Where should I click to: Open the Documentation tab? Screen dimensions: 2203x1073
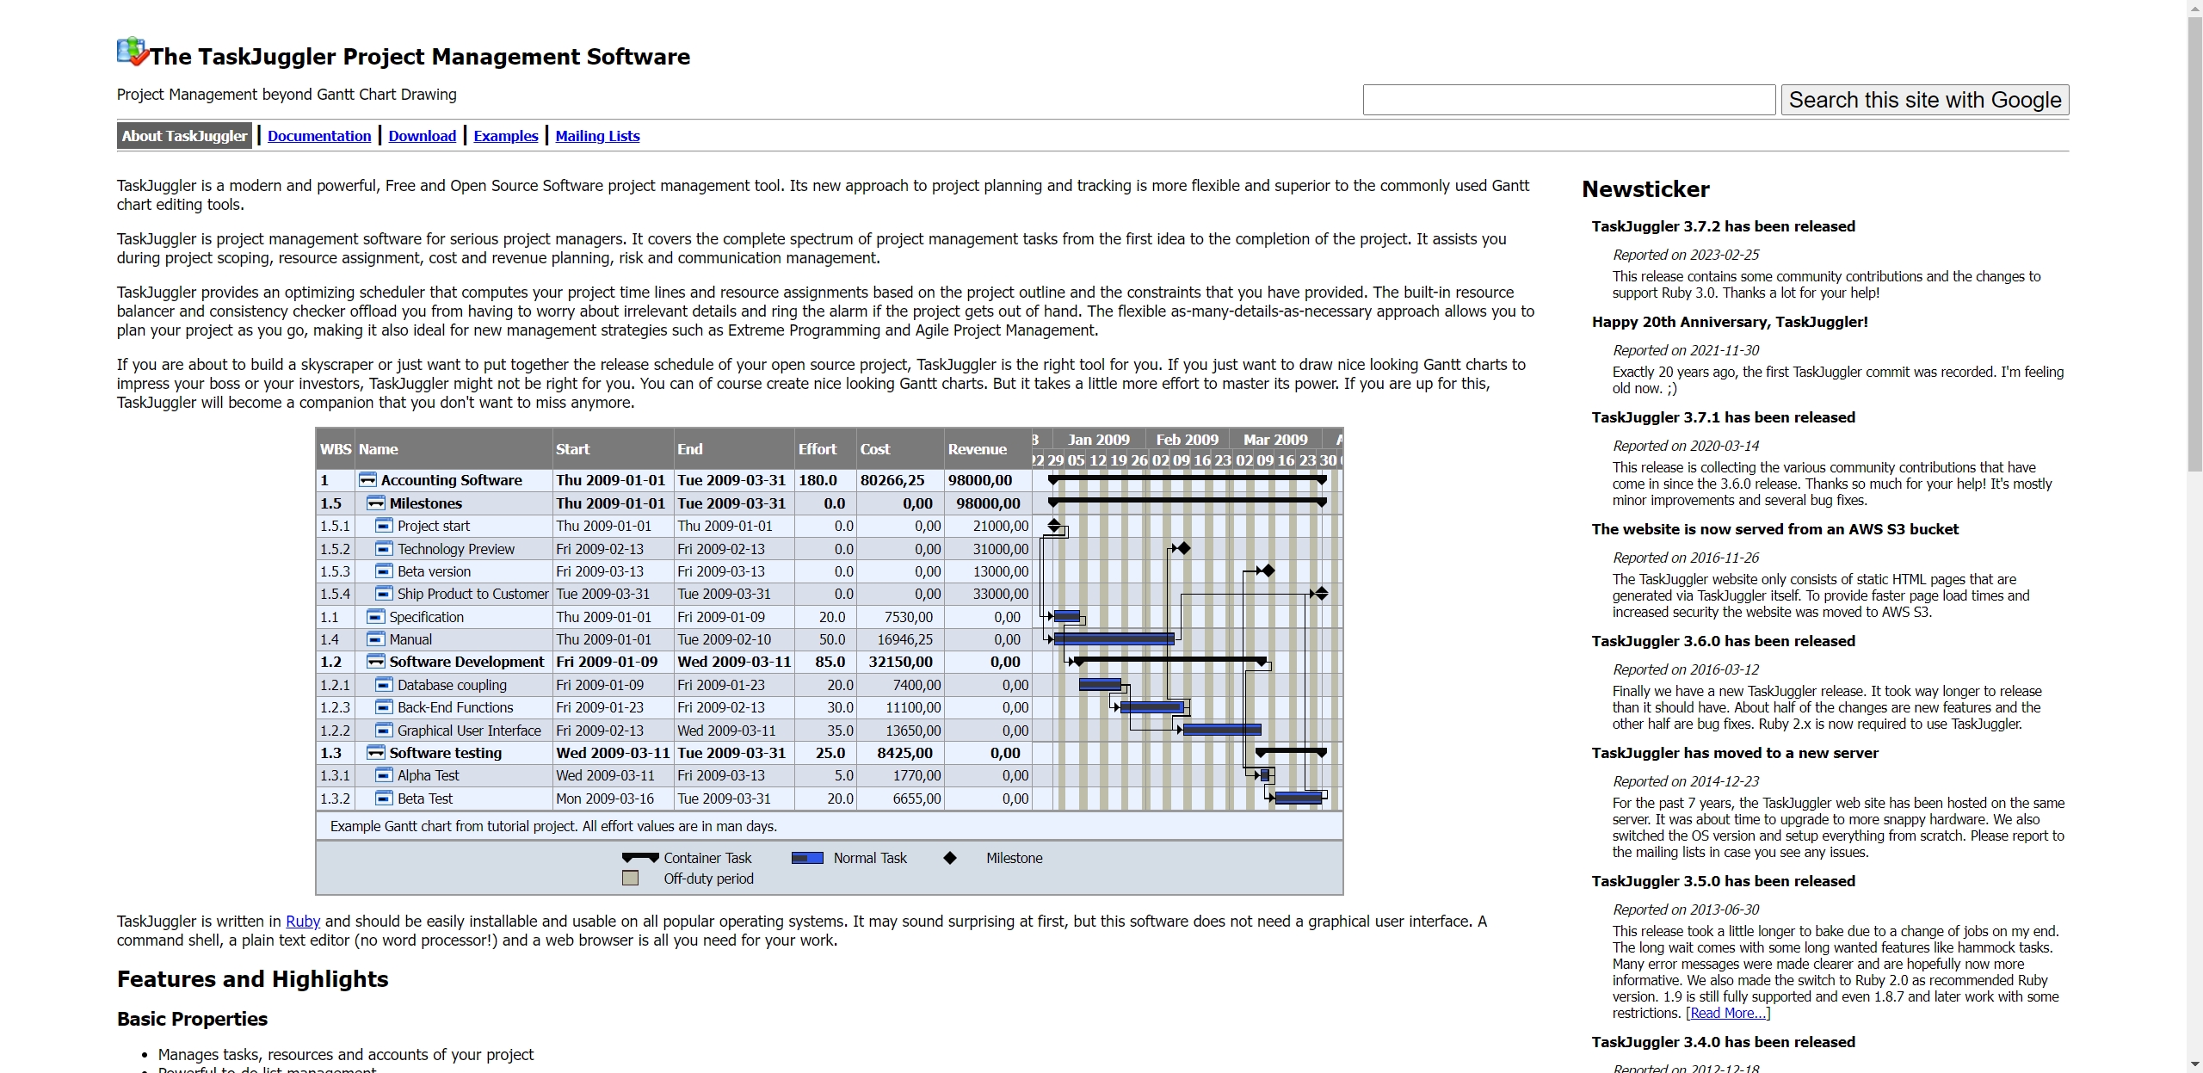(319, 136)
